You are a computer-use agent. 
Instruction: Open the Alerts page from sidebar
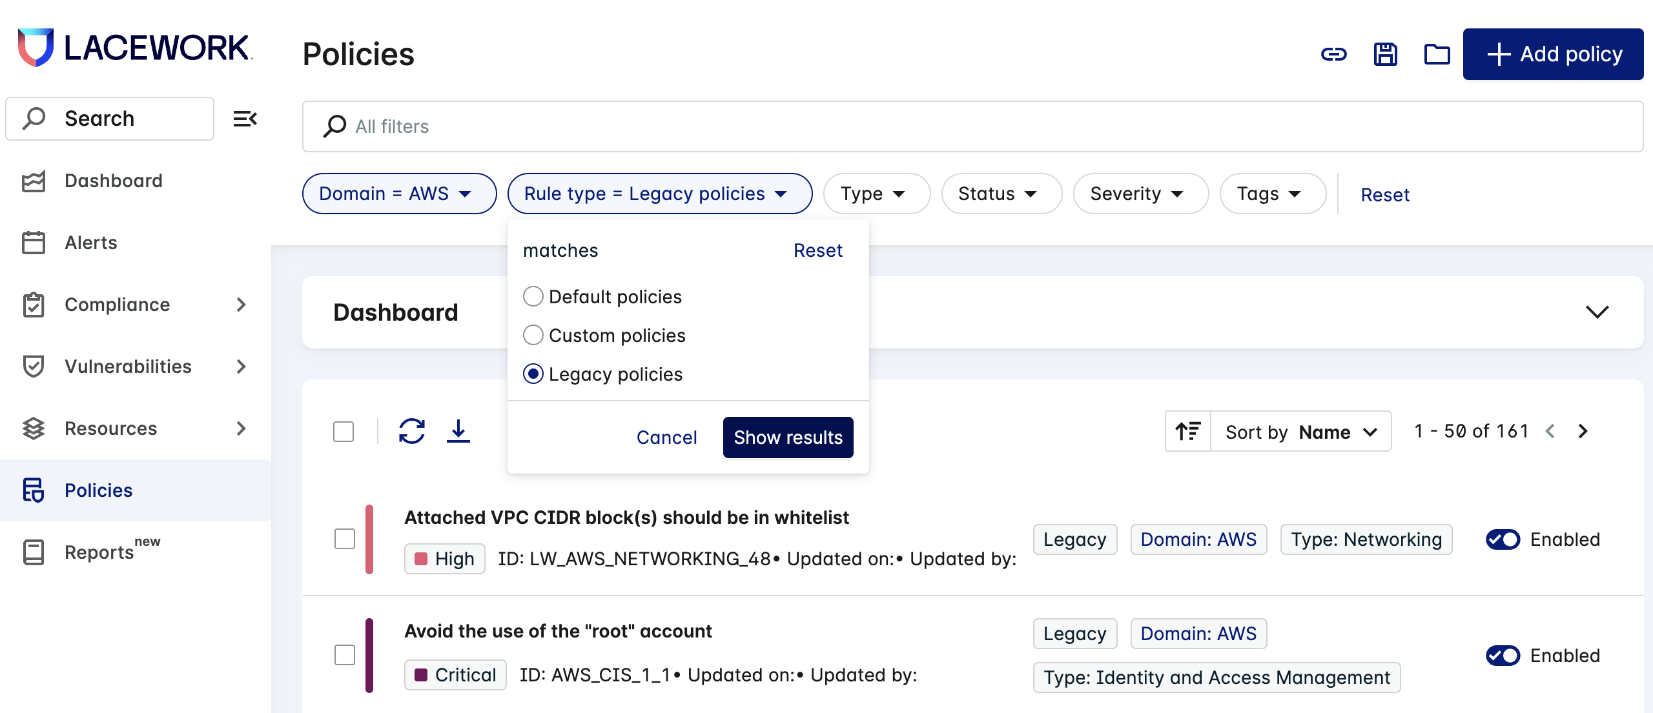91,242
